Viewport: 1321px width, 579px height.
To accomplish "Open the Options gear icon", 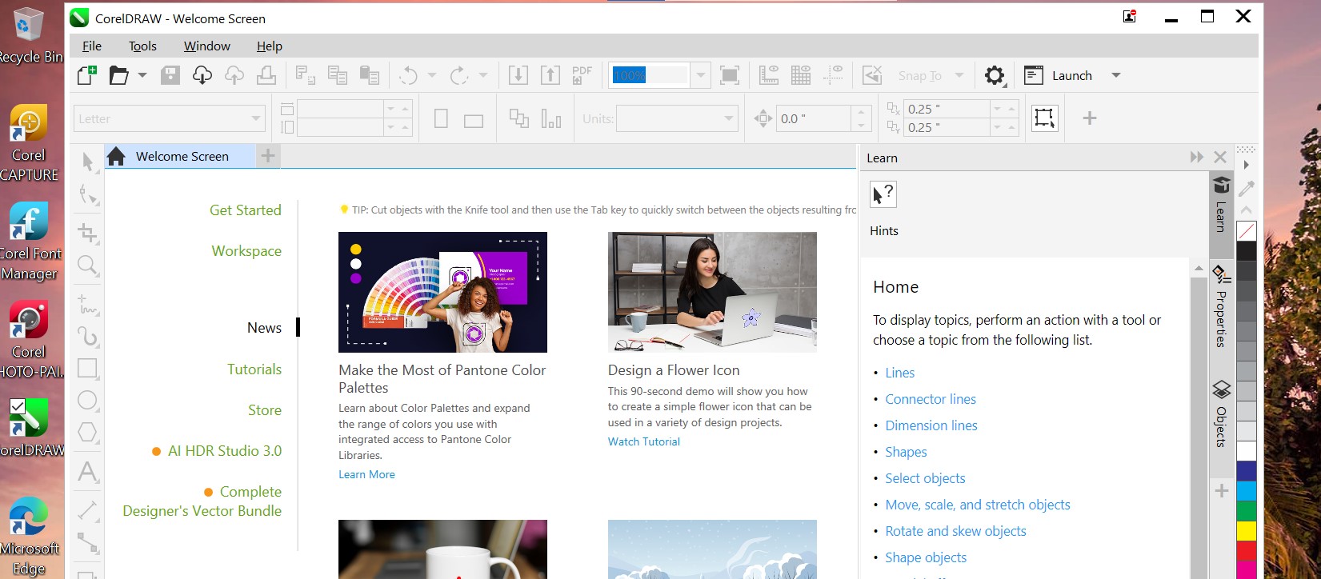I will point(994,75).
